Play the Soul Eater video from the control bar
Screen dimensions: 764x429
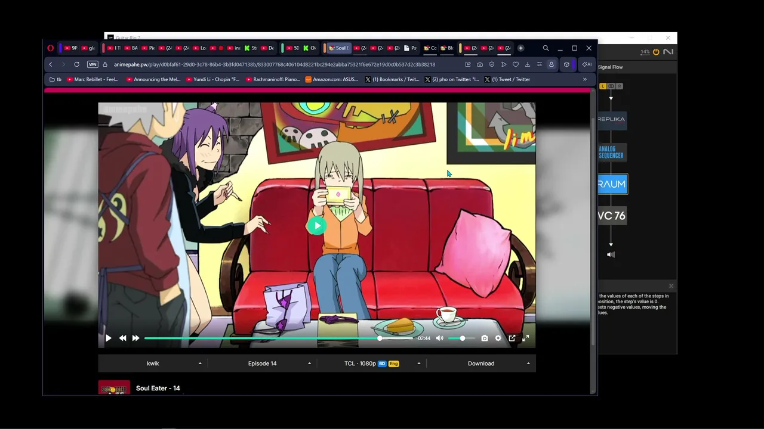tap(108, 338)
